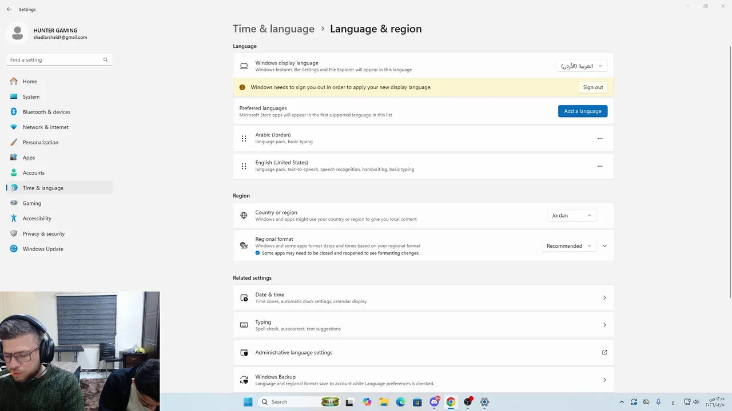This screenshot has width=732, height=411.
Task: Open more options for English (United States)
Action: pyautogui.click(x=600, y=166)
